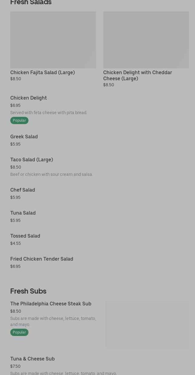The width and height of the screenshot is (195, 375).
Task: Select the Tossed Salad item
Action: [25, 236]
